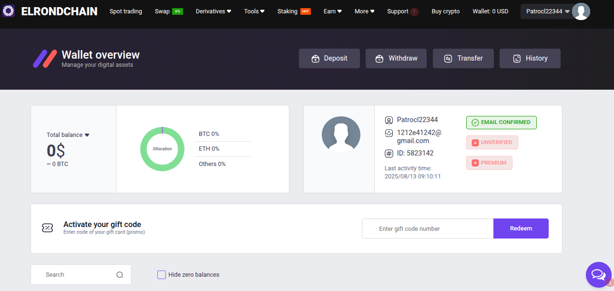Click the ElrondChain logo icon

[x=9, y=11]
